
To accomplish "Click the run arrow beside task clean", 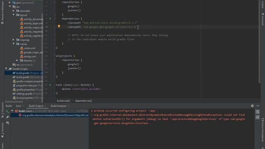I will [x=51, y=85].
